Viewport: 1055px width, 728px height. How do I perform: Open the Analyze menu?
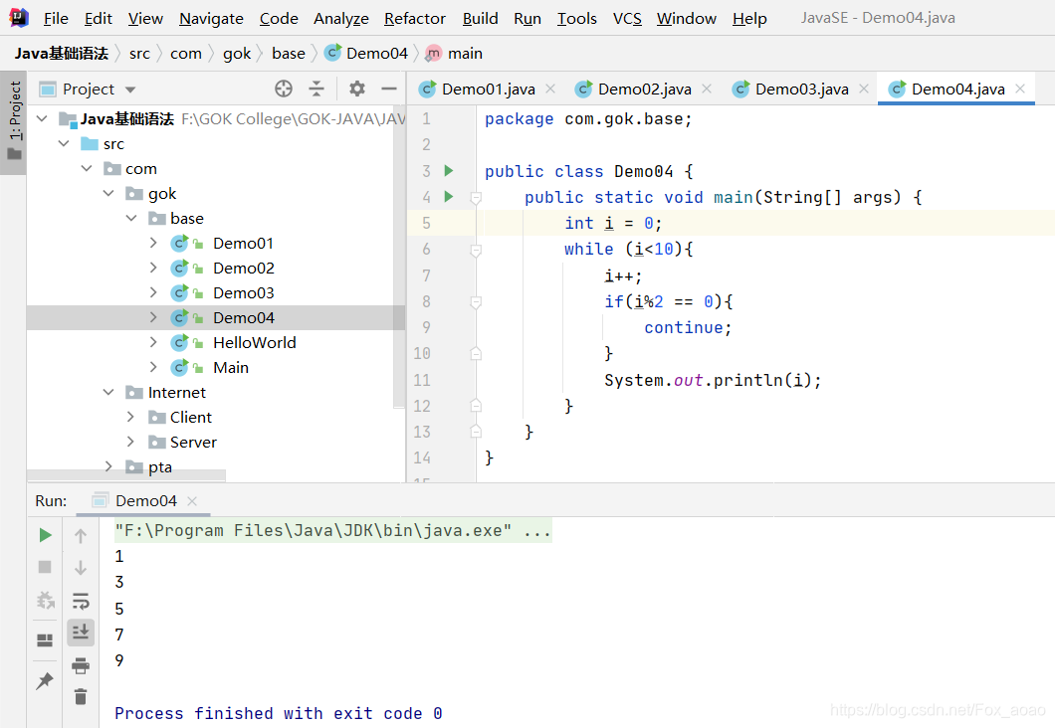[341, 18]
